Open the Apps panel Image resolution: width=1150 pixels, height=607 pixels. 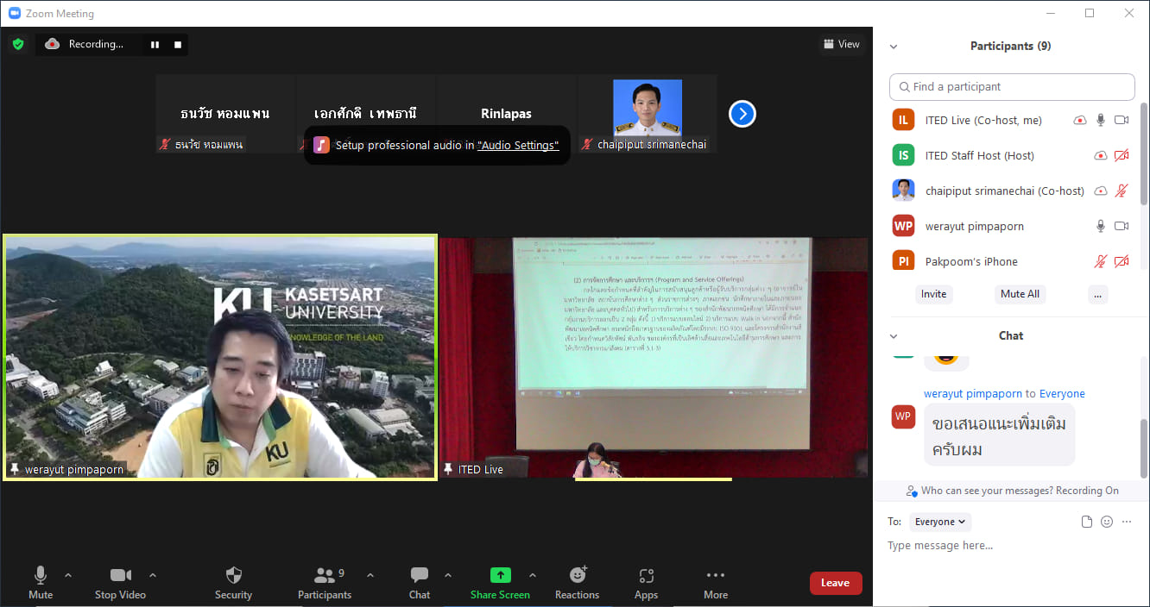pyautogui.click(x=646, y=583)
